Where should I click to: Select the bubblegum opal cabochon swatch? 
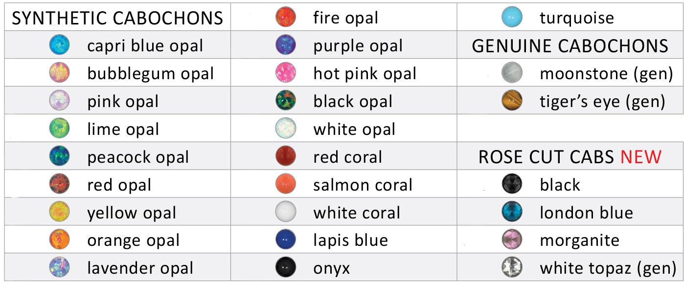60,73
